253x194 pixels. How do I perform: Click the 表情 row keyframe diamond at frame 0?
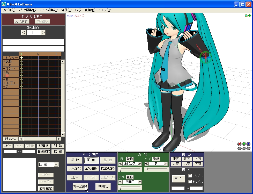tap(21, 61)
